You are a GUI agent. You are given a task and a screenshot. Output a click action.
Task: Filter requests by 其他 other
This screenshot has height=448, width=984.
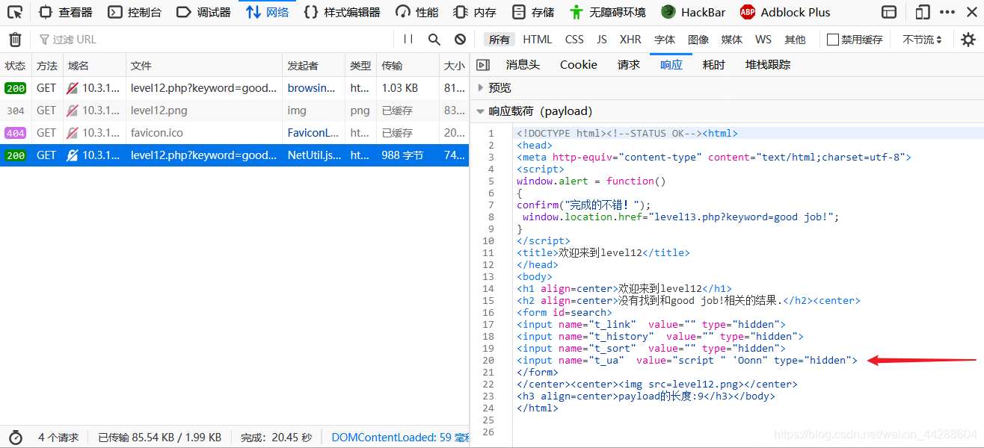coord(795,40)
